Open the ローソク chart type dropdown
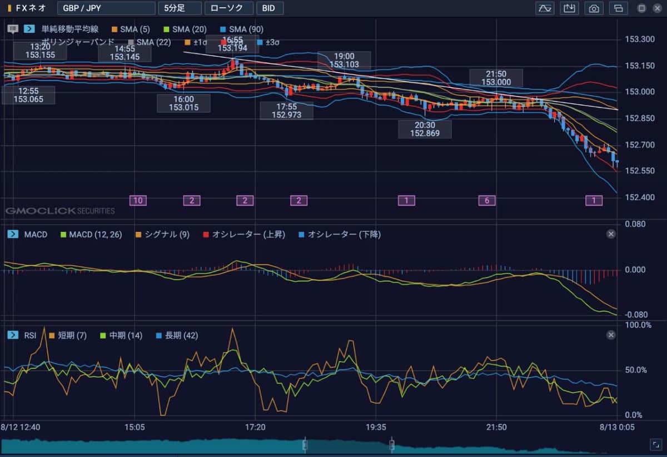Screen dimensions: 667x457 228,8
